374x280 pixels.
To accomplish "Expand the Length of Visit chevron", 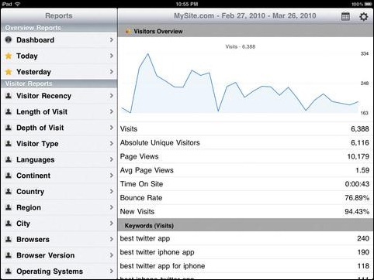I will tap(112, 111).
